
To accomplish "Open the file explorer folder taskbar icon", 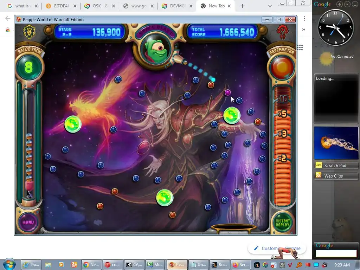I will tap(48, 265).
